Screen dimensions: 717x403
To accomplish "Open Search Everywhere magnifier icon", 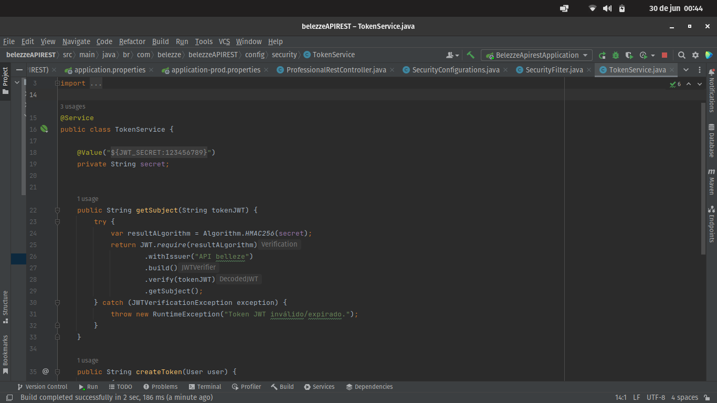I will tap(682, 55).
